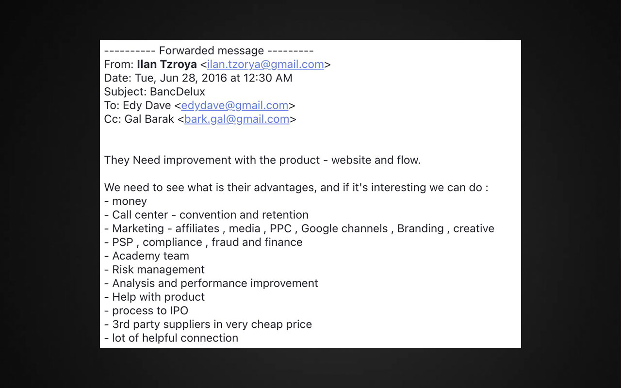
Task: Open the ilan.tzorya@gmail.com email link
Action: 265,65
